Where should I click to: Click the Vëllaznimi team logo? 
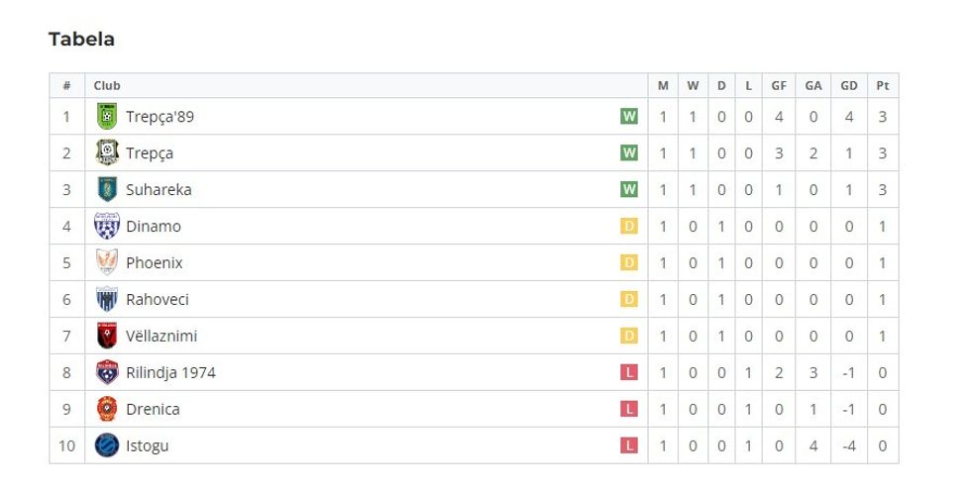pos(106,337)
